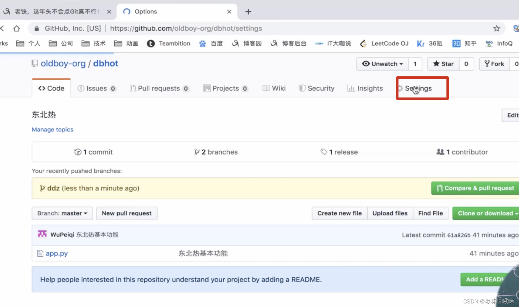Open the Security tab
Image resolution: width=519 pixels, height=307 pixels.
(316, 89)
